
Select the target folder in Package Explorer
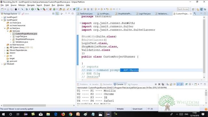pyautogui.click(x=12, y=58)
